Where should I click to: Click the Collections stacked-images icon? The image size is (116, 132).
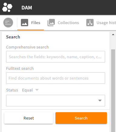51,23
